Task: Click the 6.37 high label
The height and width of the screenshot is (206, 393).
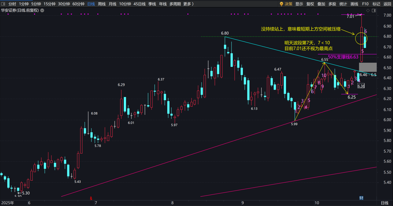Action: pos(161,79)
